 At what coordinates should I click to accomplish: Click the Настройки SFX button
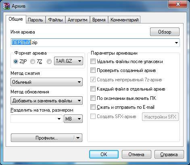tap(160, 117)
